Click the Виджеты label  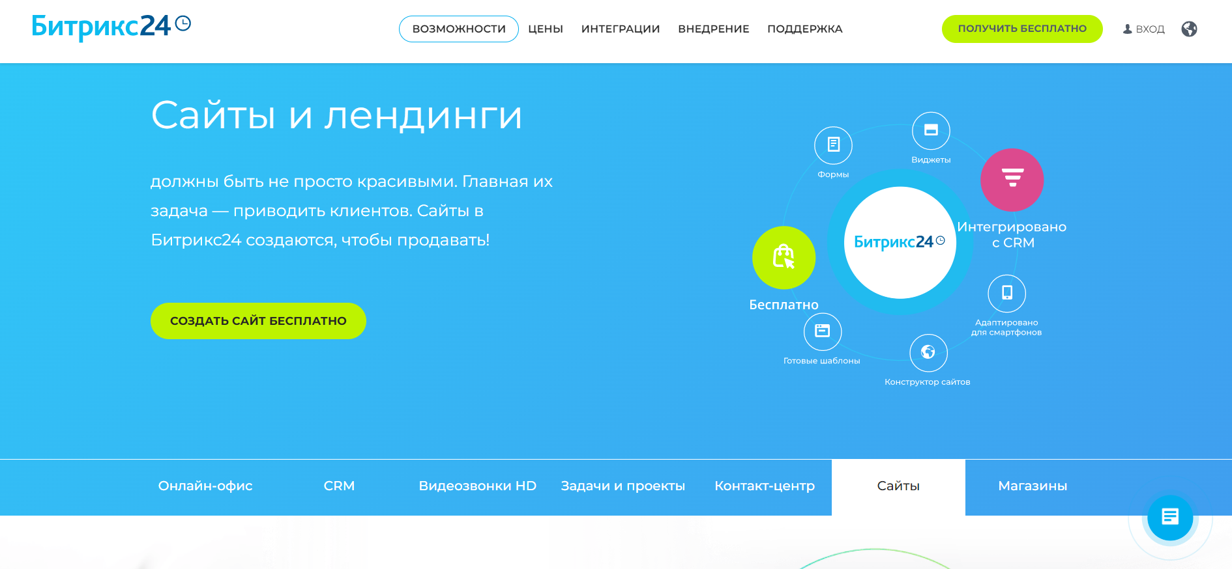[931, 160]
